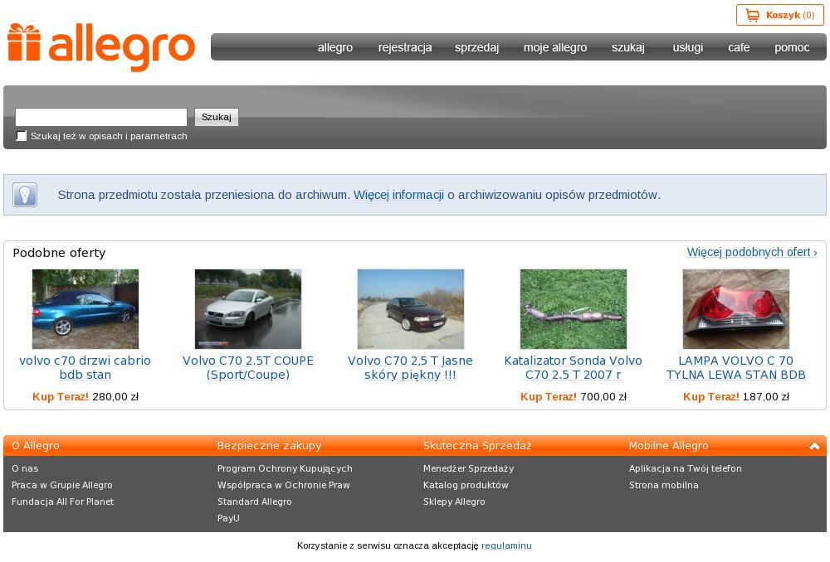The height and width of the screenshot is (562, 830).
Task: Open the Koszyk shopping cart
Action: (779, 15)
